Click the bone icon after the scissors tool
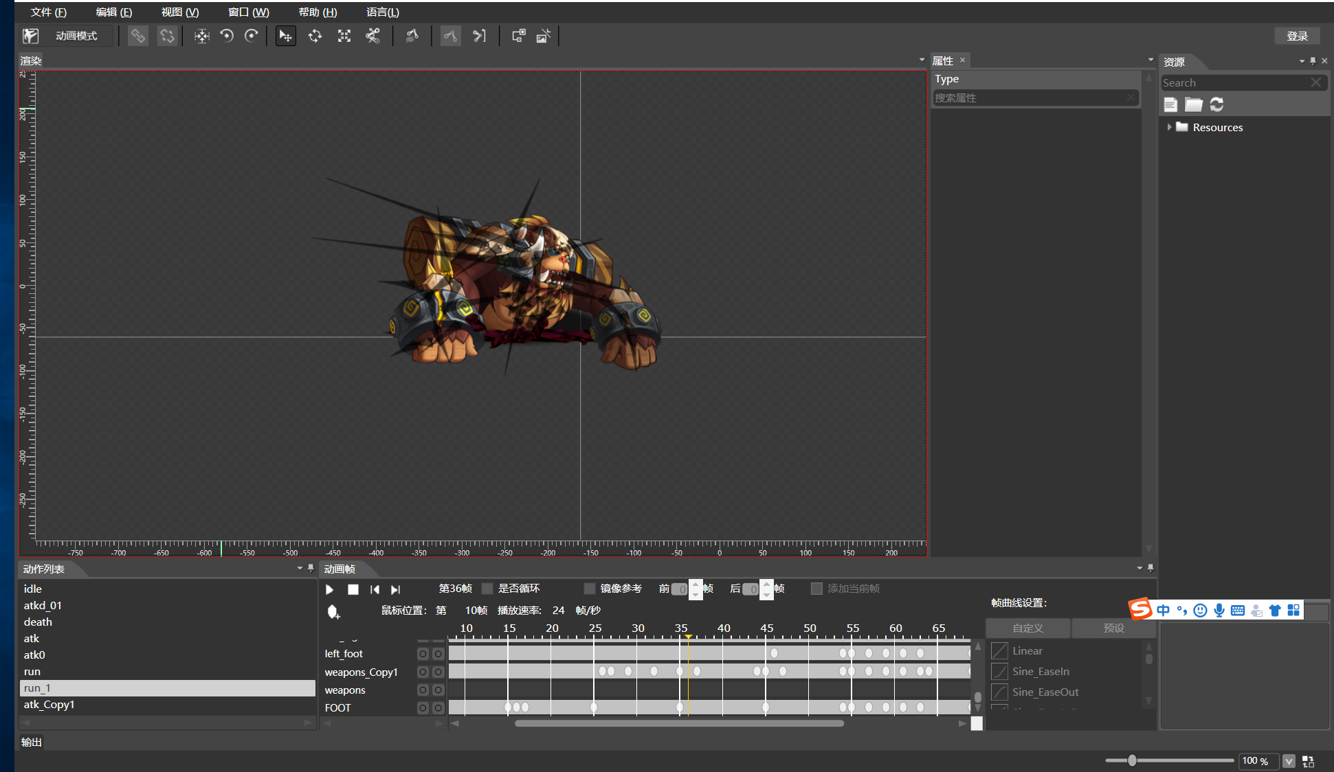This screenshot has width=1334, height=772. coord(412,36)
